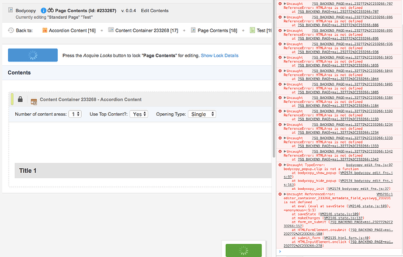Click the lock icon on Content Container
Image resolution: width=403 pixels, height=257 pixels.
pyautogui.click(x=20, y=100)
